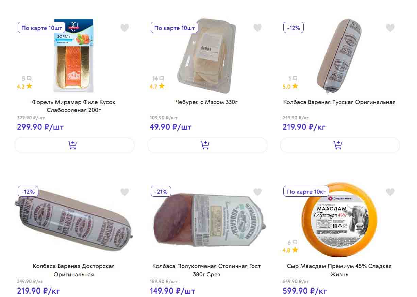This screenshot has width=417, height=297.
Task: Add Сыр Маасдам Премиум to favorites
Action: point(390,192)
